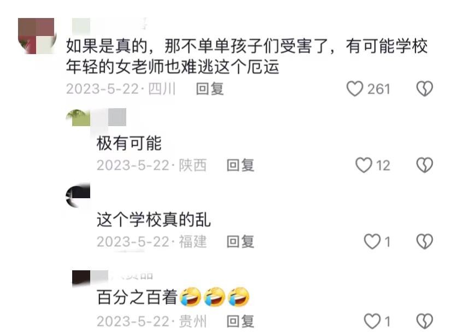Tap the 极有可能 reply text

(x=129, y=143)
